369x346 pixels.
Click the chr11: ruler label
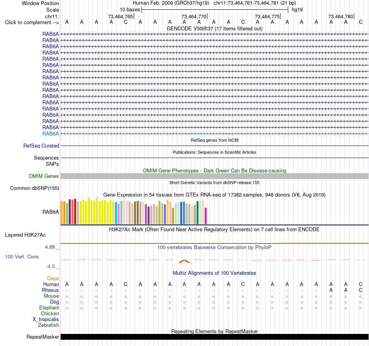coord(52,16)
